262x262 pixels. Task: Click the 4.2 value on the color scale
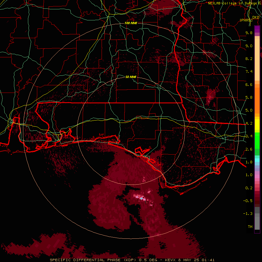(x=249, y=123)
